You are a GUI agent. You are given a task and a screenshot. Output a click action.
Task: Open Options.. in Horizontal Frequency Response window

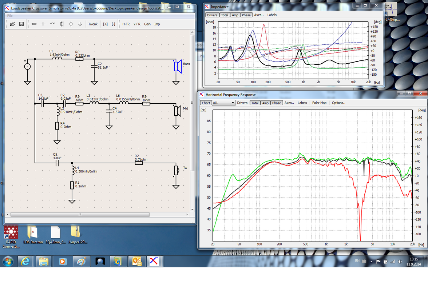[x=338, y=103]
